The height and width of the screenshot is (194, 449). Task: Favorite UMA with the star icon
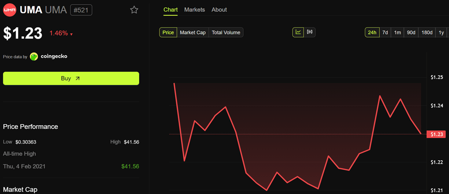134,10
